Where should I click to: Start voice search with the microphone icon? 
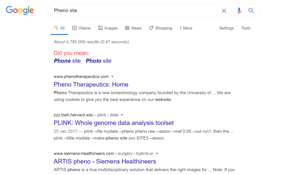239,11
